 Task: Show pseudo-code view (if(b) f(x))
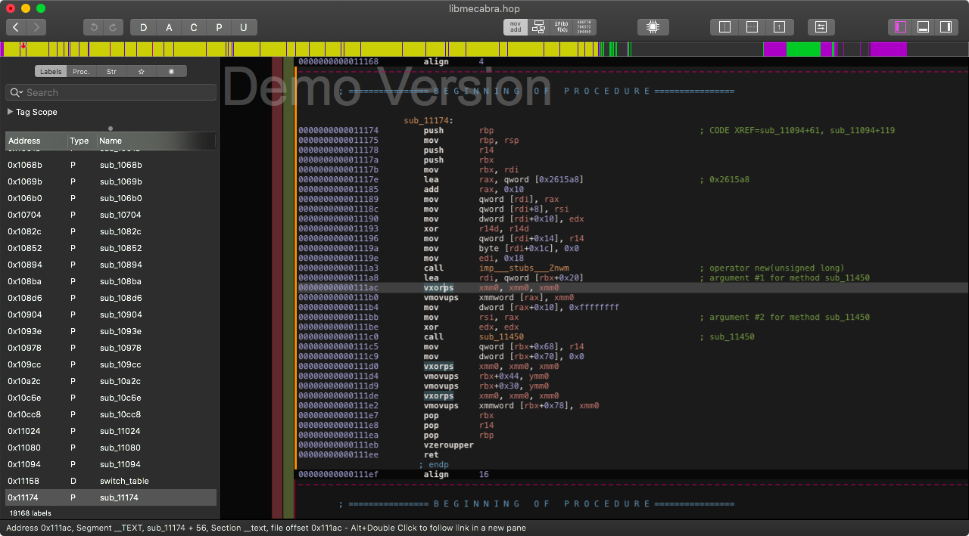[562, 27]
